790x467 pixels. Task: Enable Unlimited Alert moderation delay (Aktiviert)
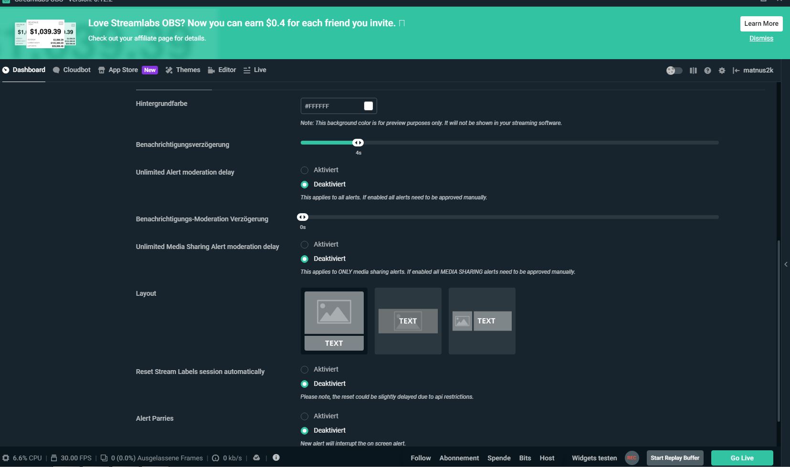click(x=305, y=170)
